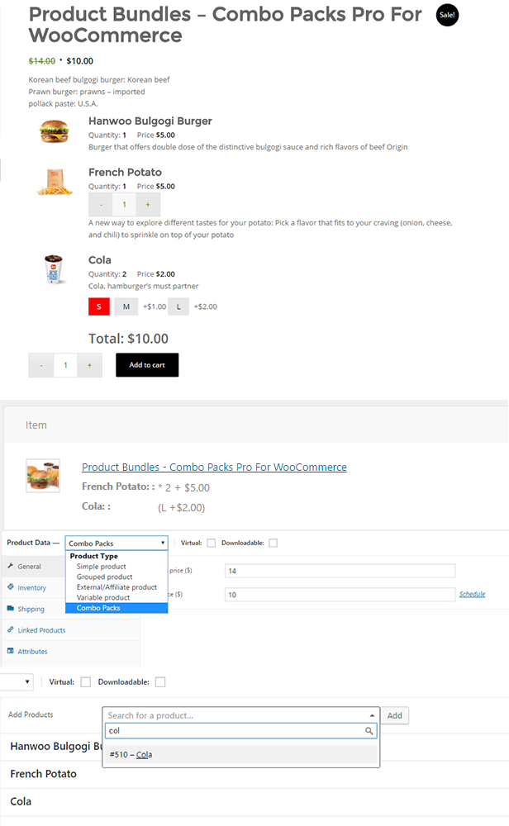Viewport: 509px width, 826px height.
Task: Click the combo quantity field near Add to cart
Action: point(65,365)
